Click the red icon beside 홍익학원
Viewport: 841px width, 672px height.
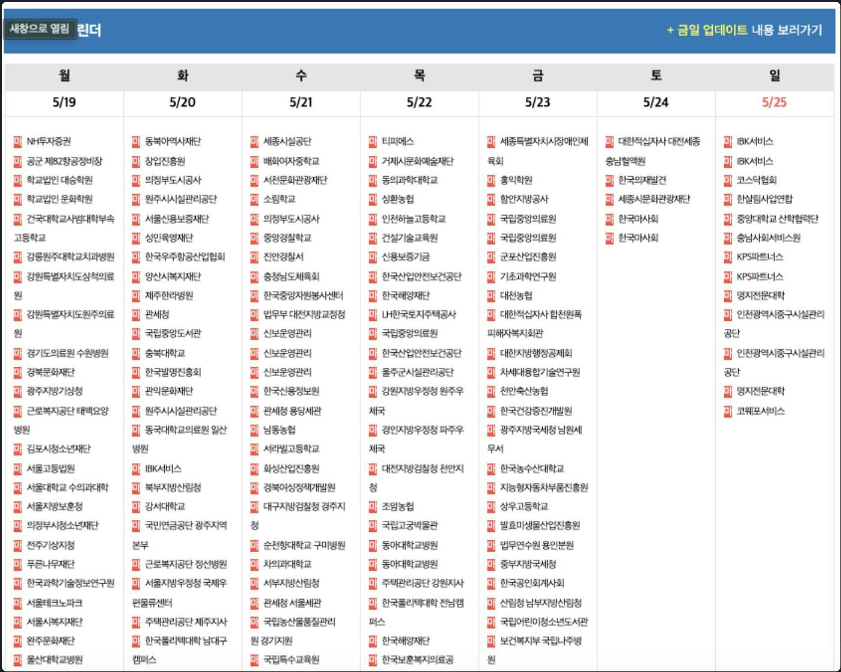coord(491,180)
